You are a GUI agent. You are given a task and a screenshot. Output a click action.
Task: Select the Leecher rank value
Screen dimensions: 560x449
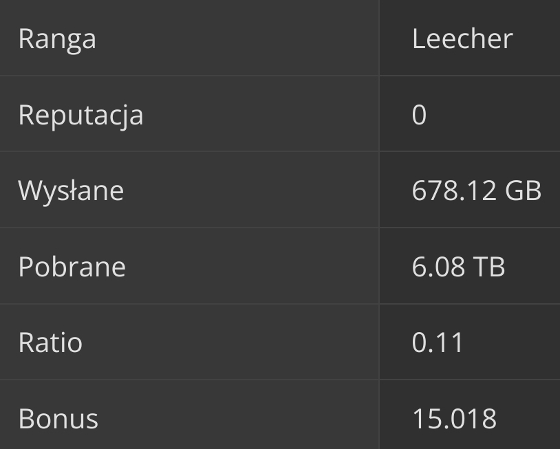point(462,39)
